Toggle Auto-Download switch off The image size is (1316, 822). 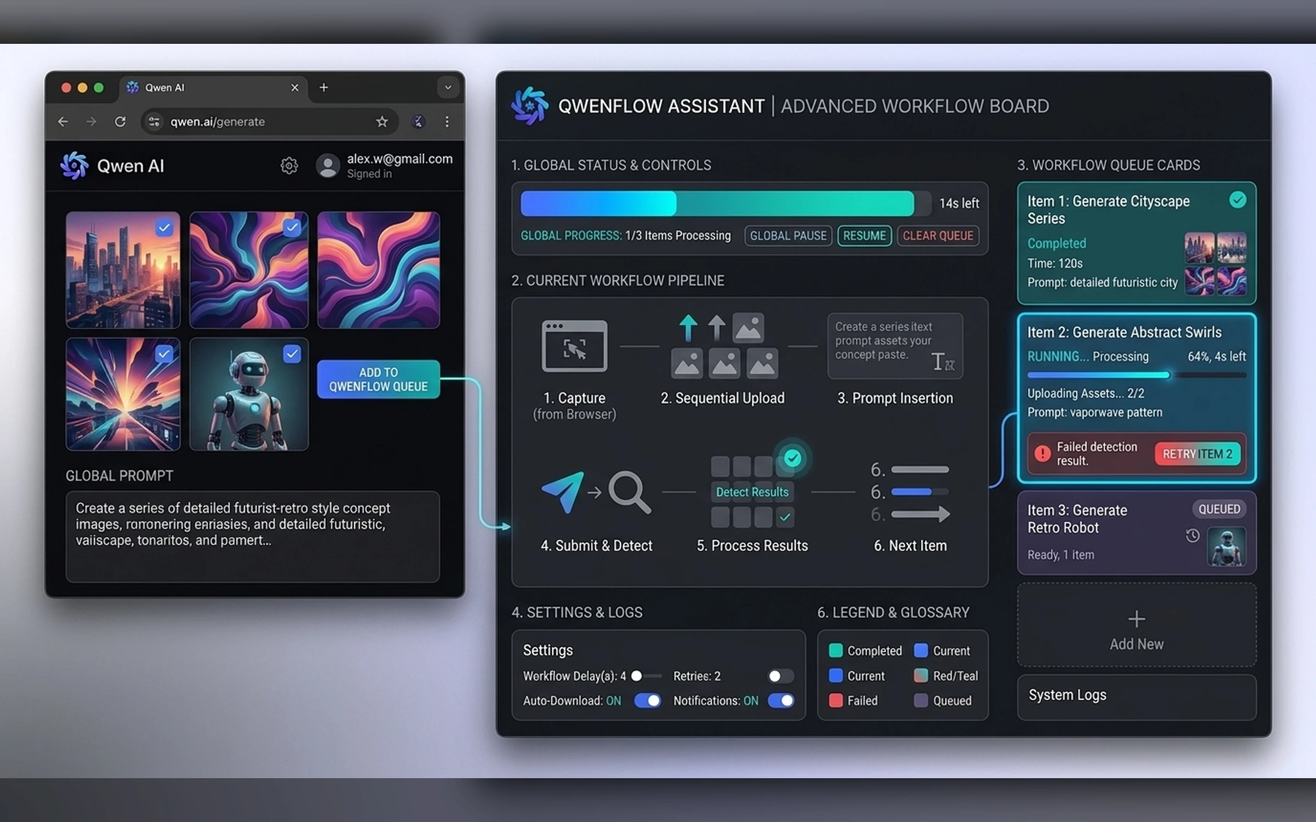click(x=647, y=700)
